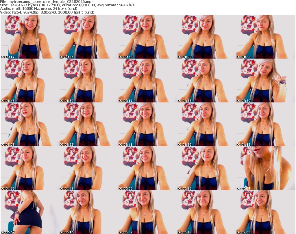Viewport: 296px width, 234px height.
Task: Select the thumbnail frame stamped 00:05:41
Action: (266, 168)
